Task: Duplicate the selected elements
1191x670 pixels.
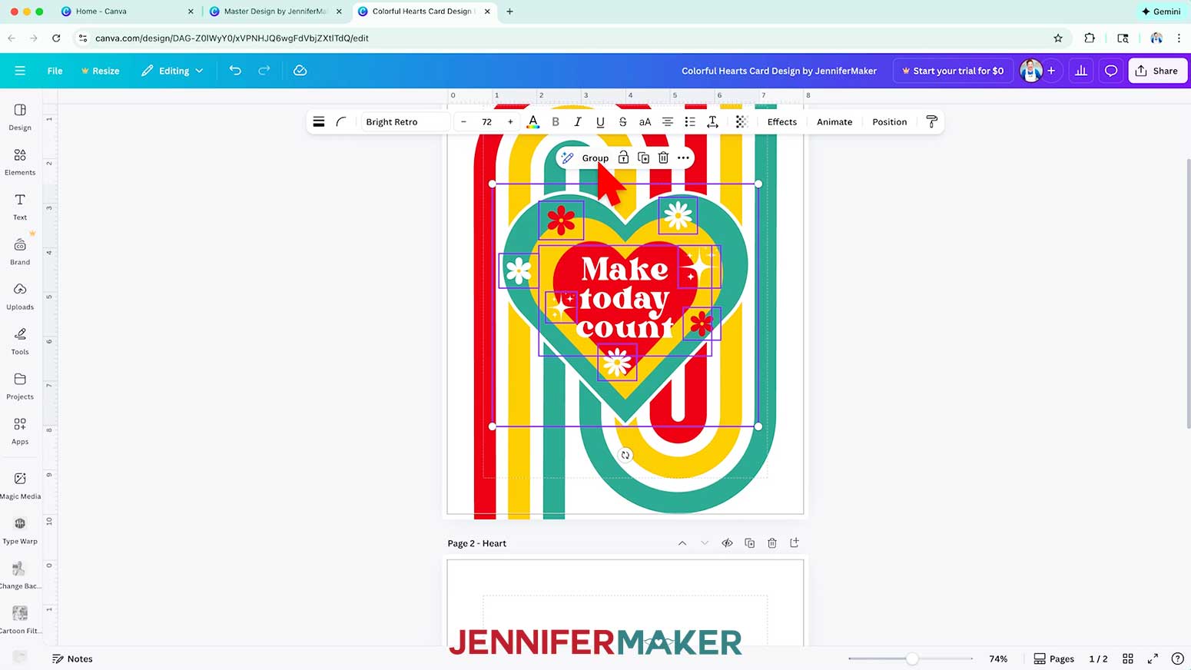Action: 643,158
